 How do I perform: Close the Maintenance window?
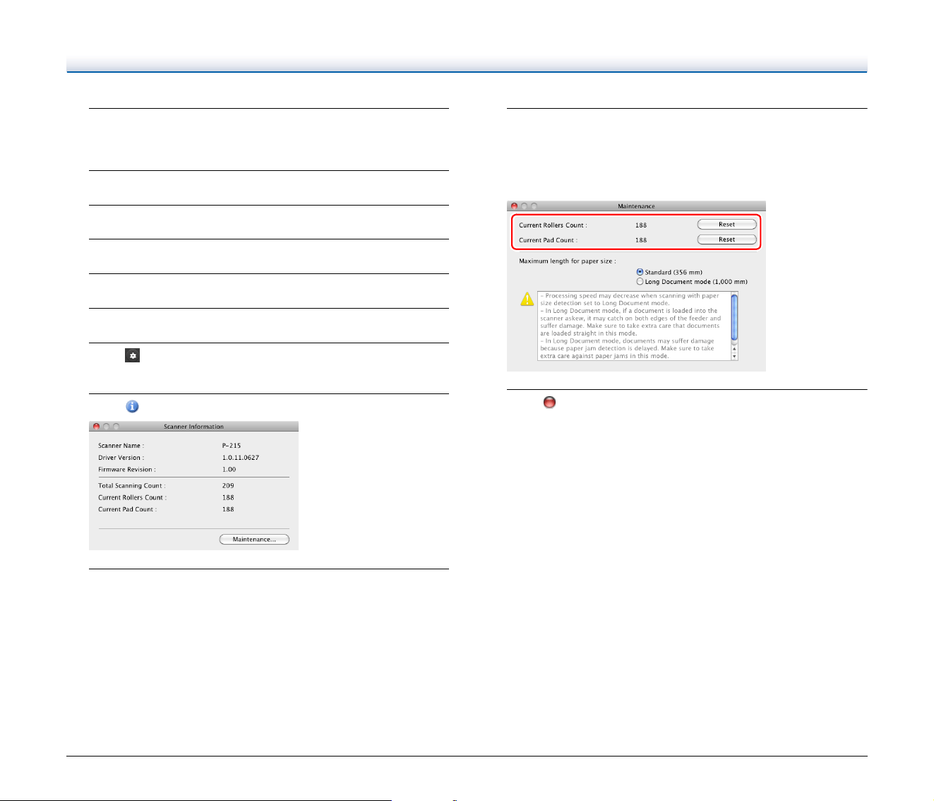click(x=515, y=206)
